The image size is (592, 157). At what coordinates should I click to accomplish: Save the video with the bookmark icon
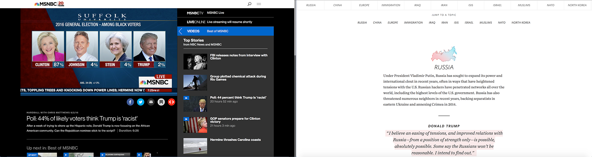click(161, 102)
